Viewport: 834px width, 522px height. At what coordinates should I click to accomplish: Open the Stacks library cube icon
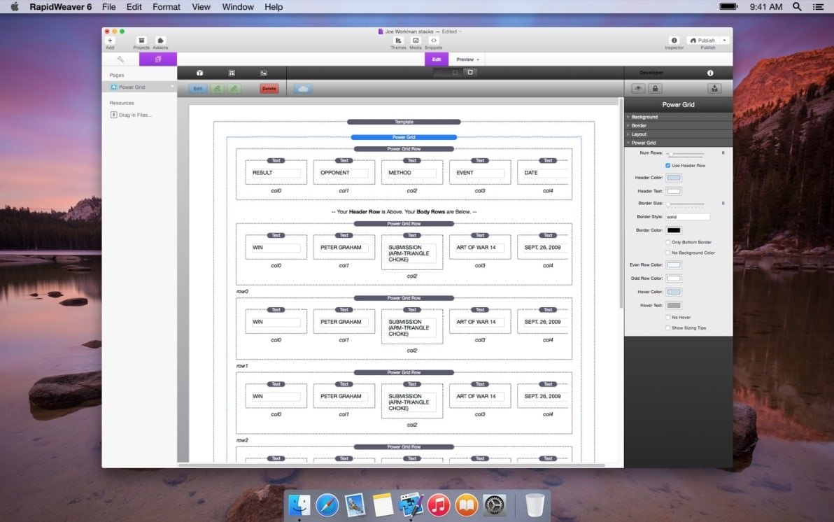199,73
